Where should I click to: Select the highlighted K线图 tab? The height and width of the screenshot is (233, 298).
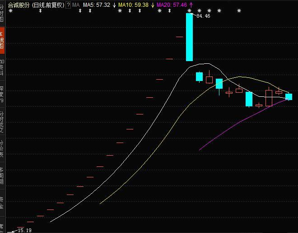[2, 41]
